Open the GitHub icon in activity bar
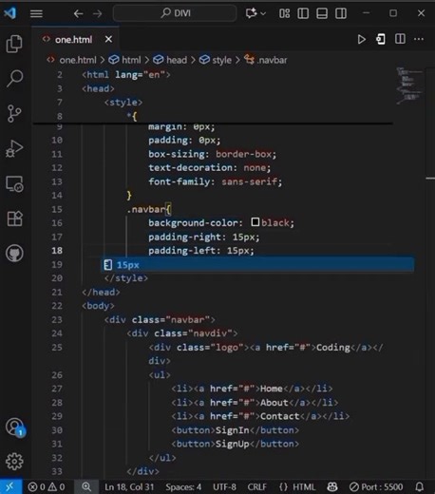The image size is (435, 494). click(14, 254)
